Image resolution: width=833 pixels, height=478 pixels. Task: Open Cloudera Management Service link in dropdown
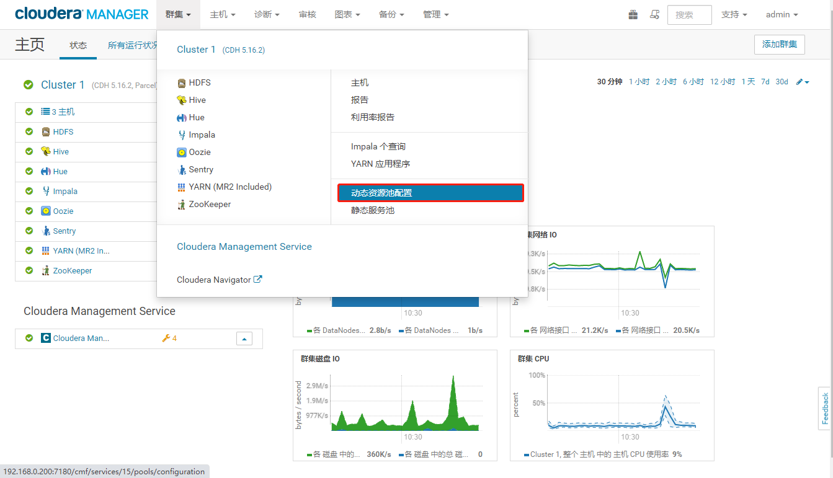pyautogui.click(x=244, y=247)
